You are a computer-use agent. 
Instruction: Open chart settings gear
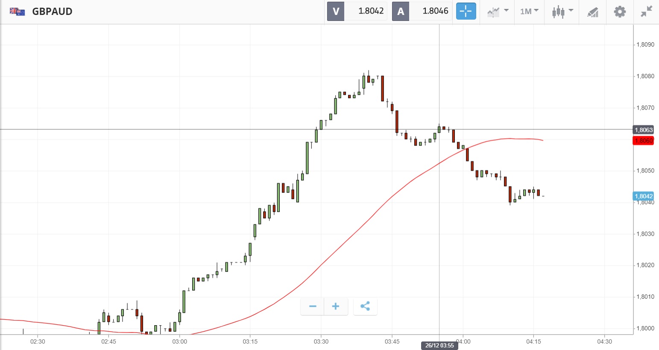pyautogui.click(x=620, y=12)
